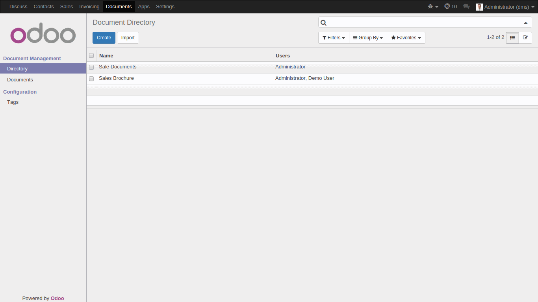
Task: Open the debug bug icon menu
Action: 433,7
